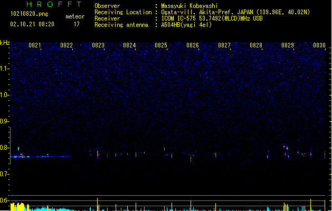Click the HROFFT title text
The height and width of the screenshot is (211, 332).
coord(54,4)
